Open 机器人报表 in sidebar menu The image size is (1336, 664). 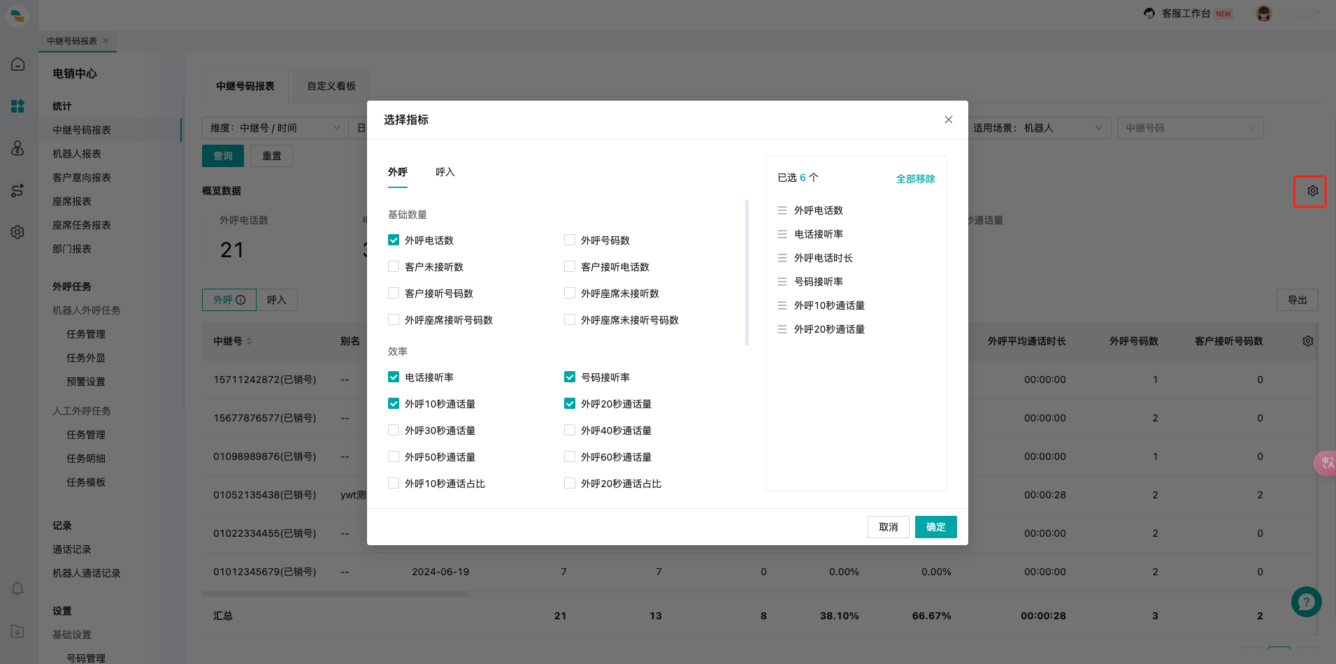pyautogui.click(x=77, y=154)
